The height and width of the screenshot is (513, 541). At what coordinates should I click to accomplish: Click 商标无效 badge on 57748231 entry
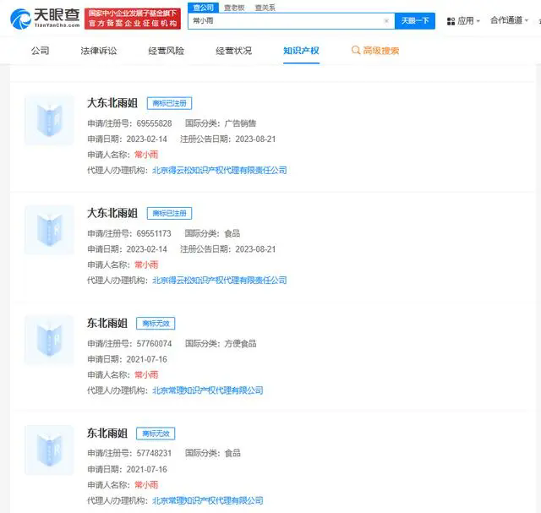[156, 434]
